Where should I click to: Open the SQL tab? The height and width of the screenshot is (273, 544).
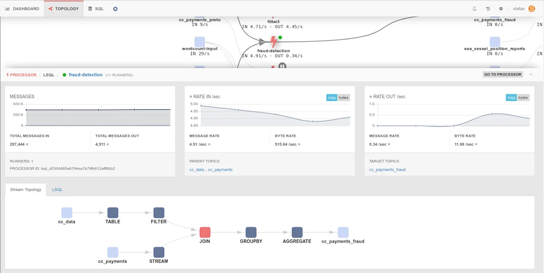point(96,8)
